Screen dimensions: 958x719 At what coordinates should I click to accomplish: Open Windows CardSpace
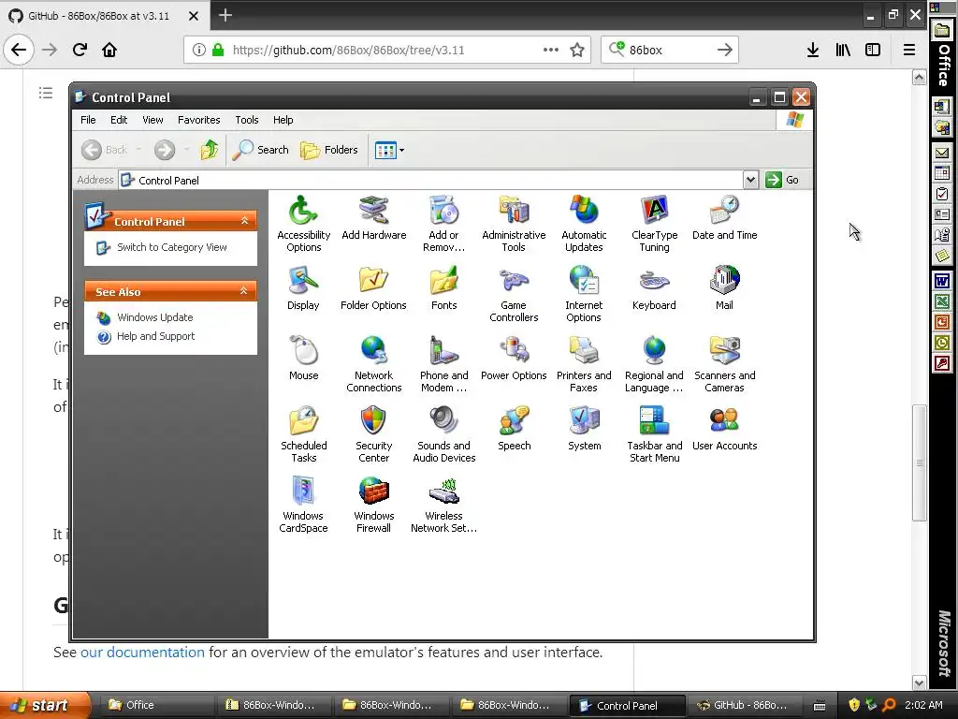coord(303,505)
